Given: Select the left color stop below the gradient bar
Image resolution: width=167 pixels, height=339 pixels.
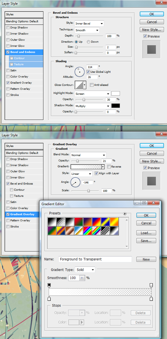Looking at the screenshot, I should click(49, 299).
